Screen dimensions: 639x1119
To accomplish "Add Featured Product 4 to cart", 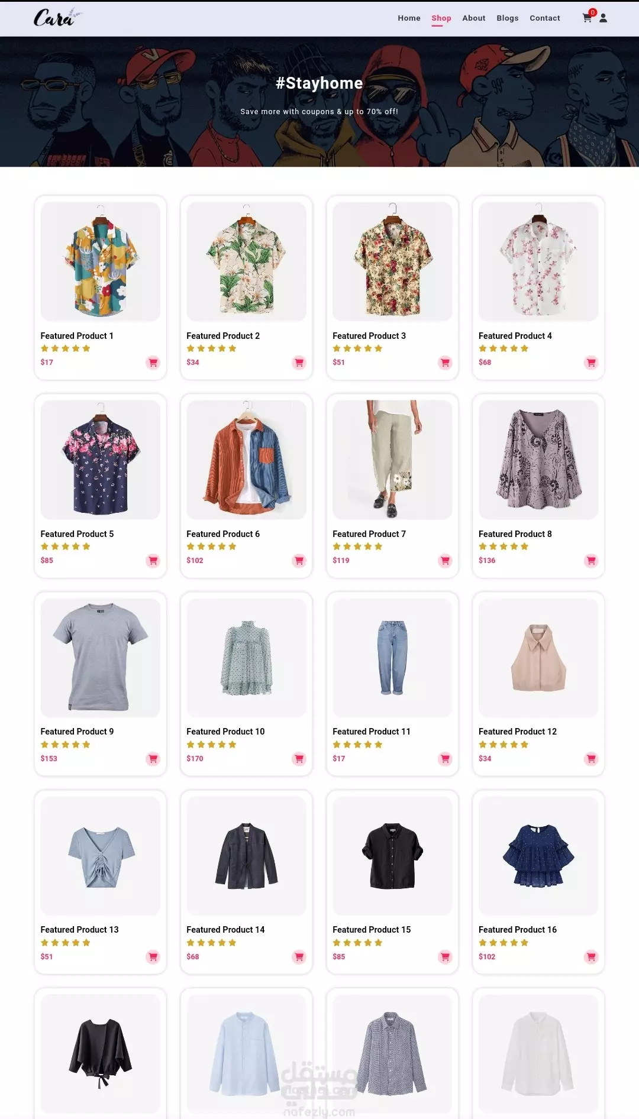I will [x=591, y=363].
